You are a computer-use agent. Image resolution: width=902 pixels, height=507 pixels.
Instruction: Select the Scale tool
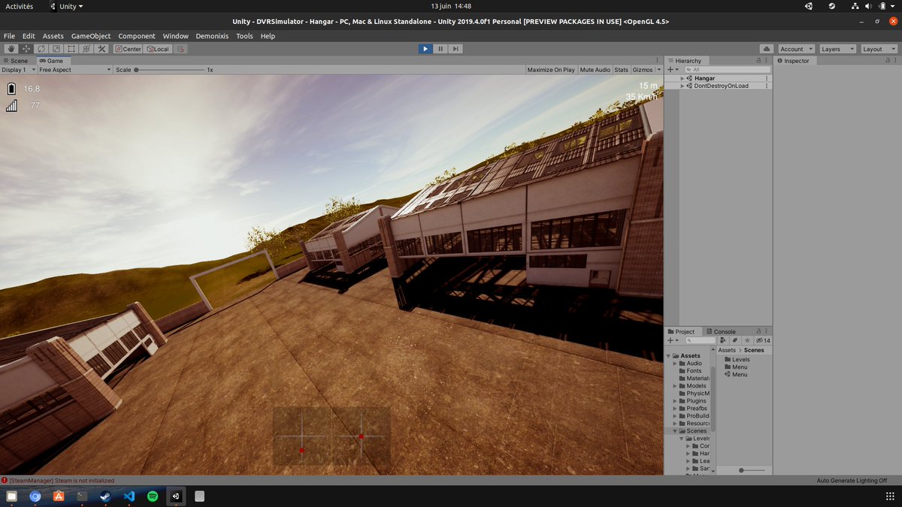pos(56,49)
